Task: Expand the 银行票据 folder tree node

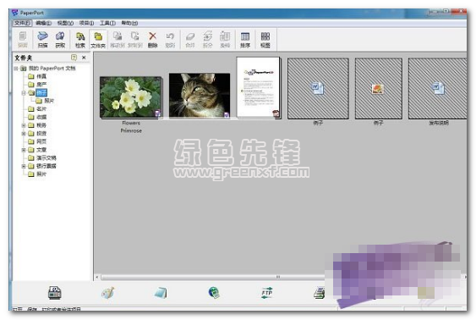Action: (x=24, y=166)
